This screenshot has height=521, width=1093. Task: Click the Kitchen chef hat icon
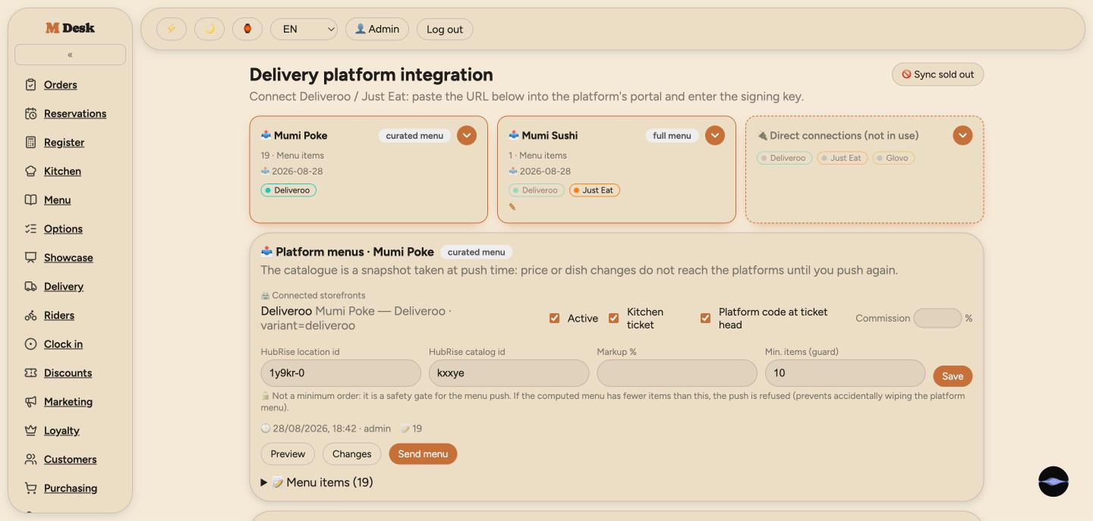tap(30, 171)
